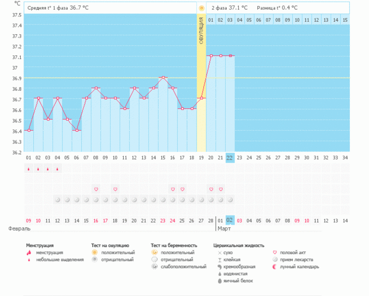Click the heart icon on cycle day 08
The height and width of the screenshot is (296, 369).
[x=96, y=189]
